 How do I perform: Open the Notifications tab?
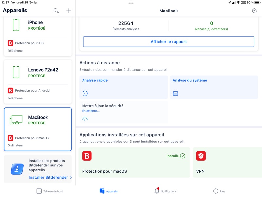pyautogui.click(x=165, y=191)
